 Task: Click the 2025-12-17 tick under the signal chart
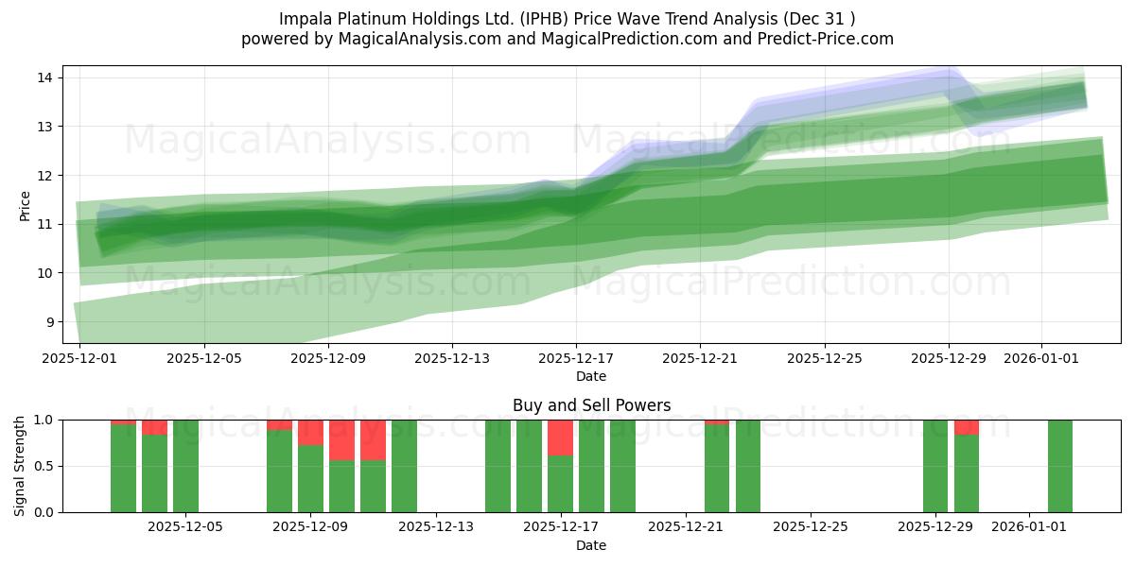pos(561,527)
